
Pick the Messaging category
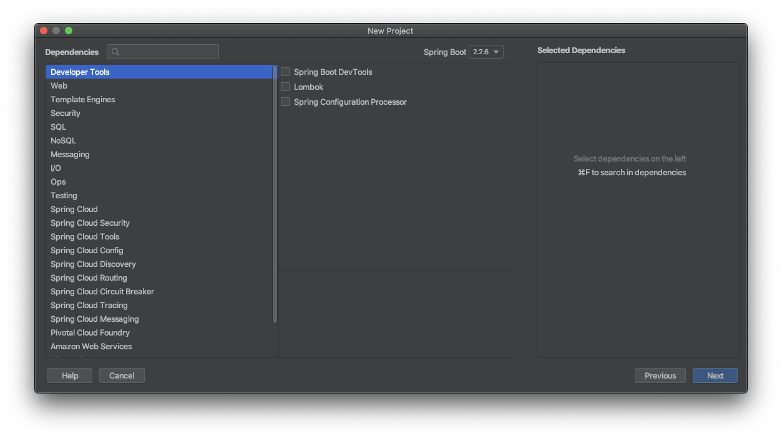point(159,154)
